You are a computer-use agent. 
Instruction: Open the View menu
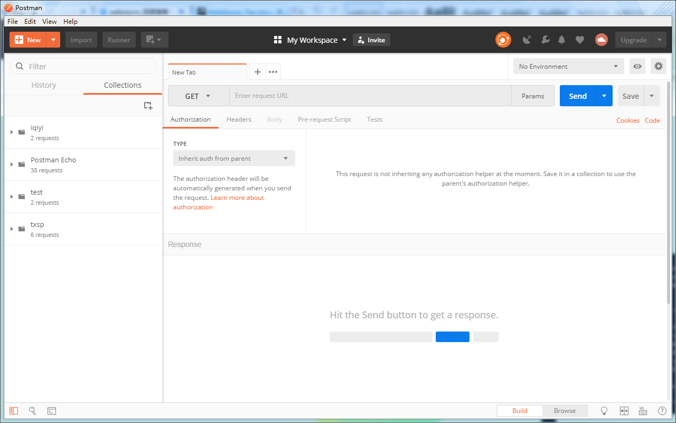50,21
